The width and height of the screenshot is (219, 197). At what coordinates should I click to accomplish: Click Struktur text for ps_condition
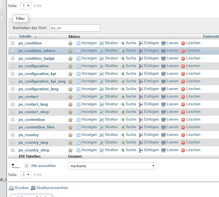tap(111, 43)
